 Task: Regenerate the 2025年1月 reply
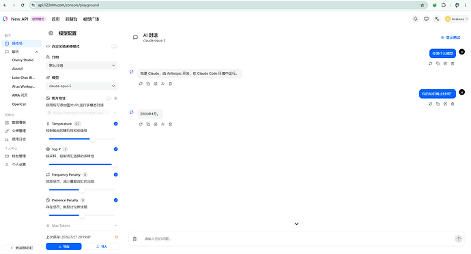[x=141, y=125]
